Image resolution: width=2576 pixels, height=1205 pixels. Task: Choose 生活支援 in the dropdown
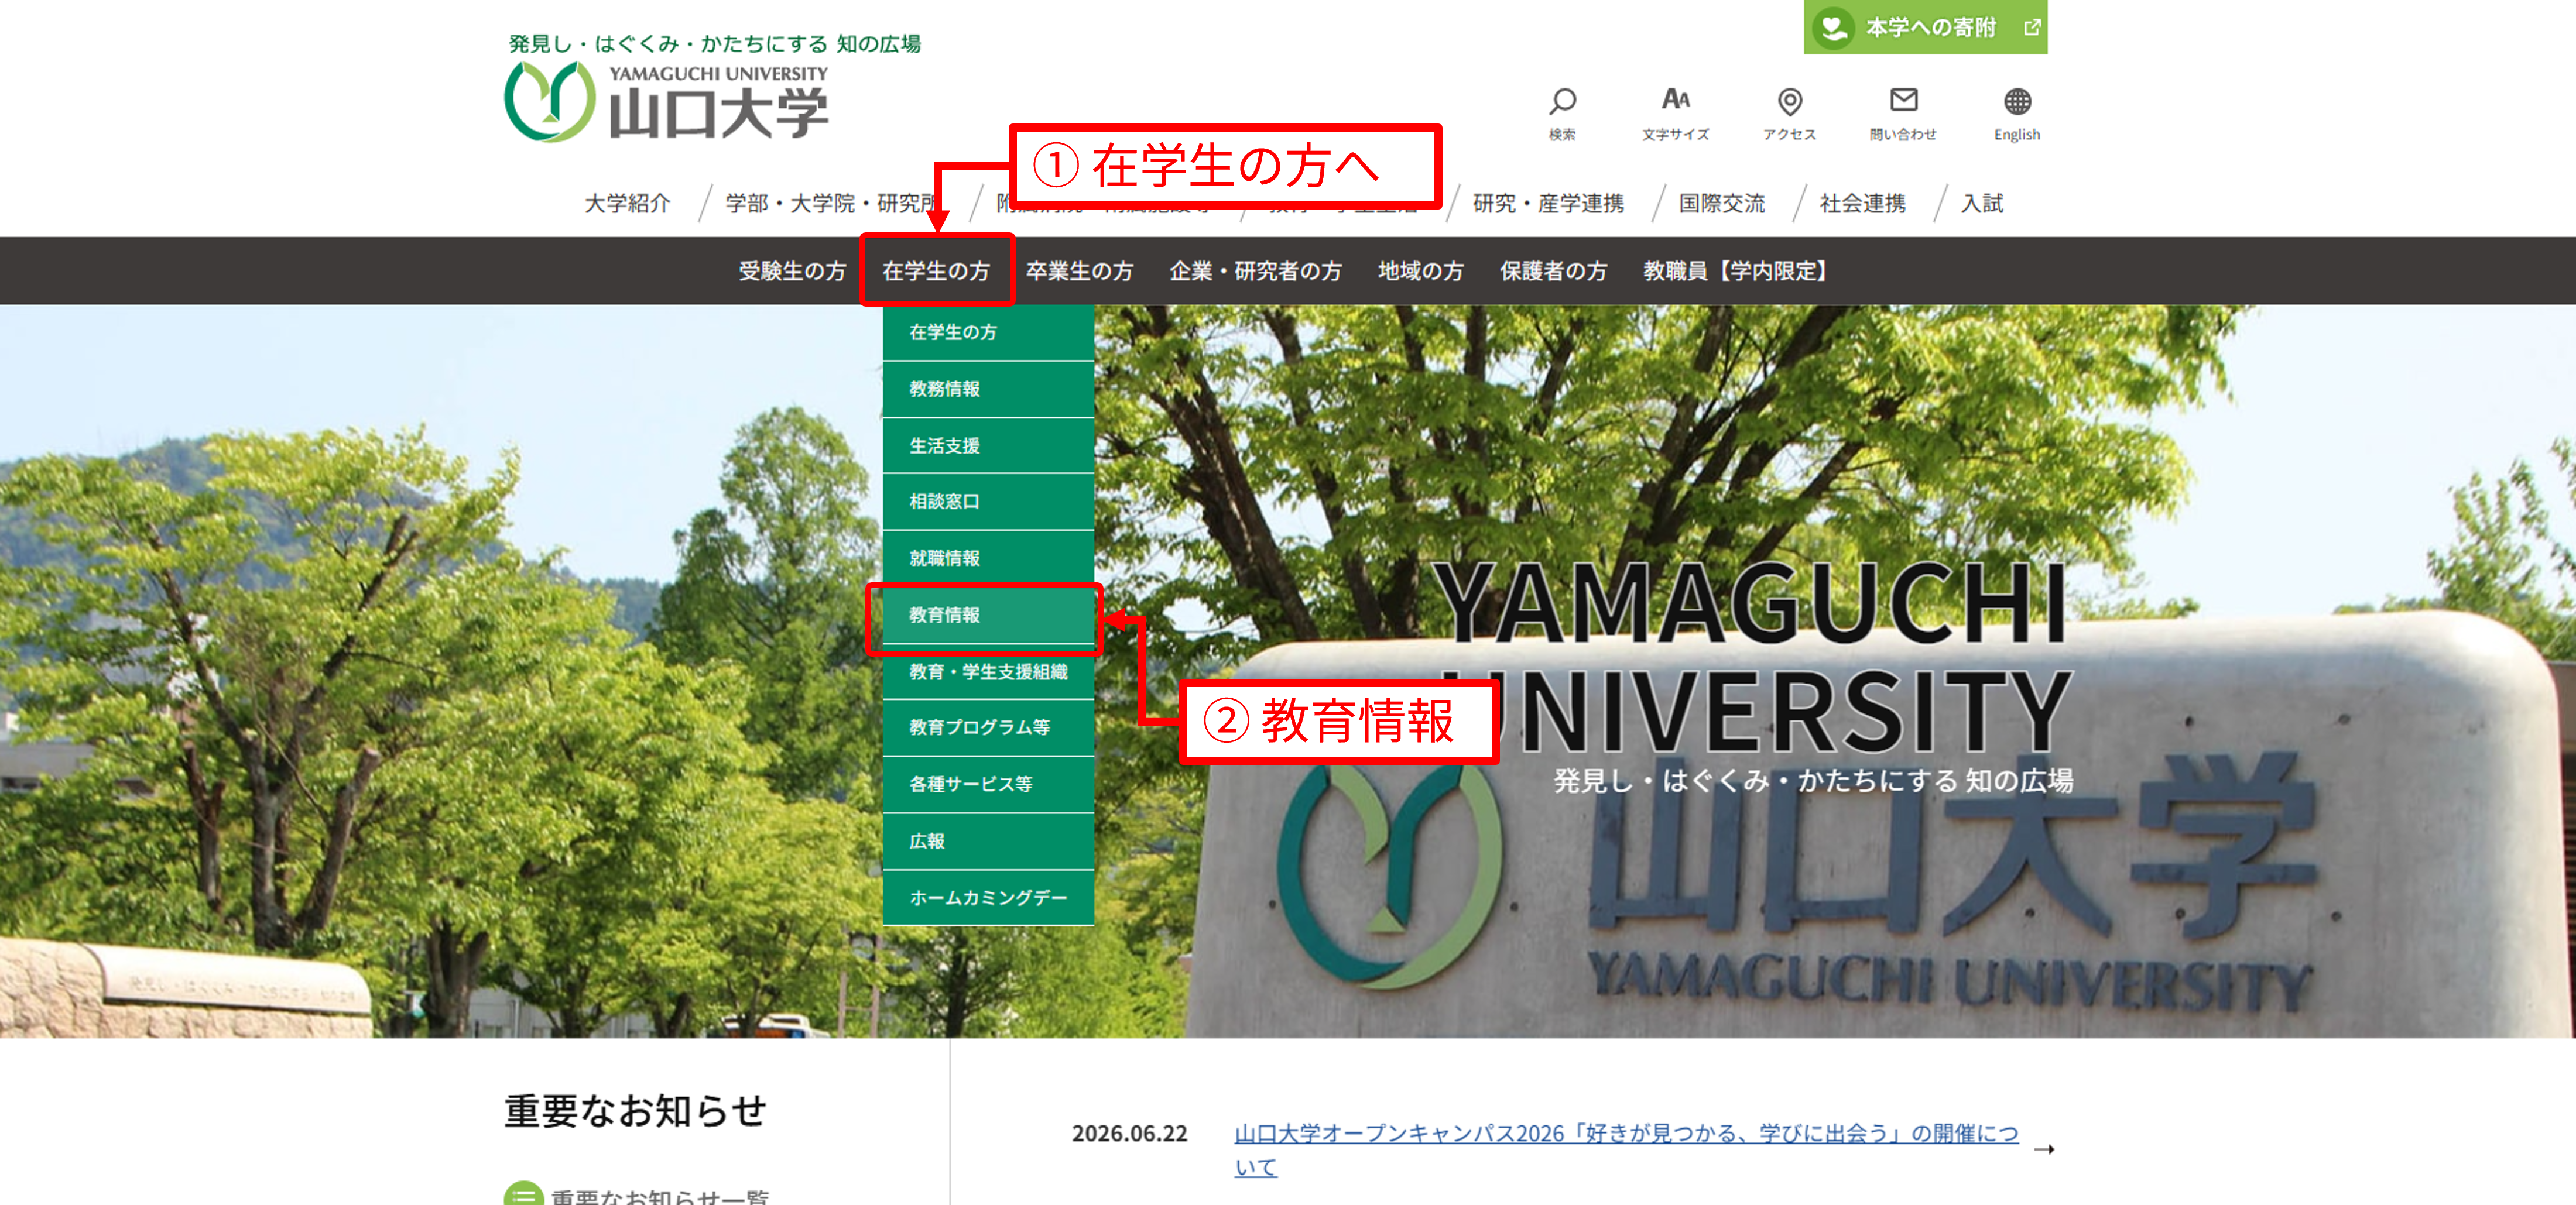(988, 446)
